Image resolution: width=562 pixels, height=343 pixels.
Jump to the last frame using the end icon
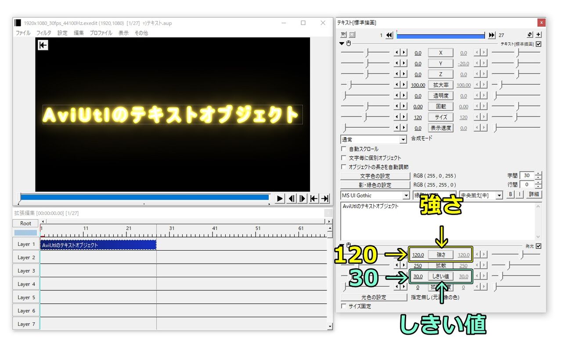click(x=324, y=198)
